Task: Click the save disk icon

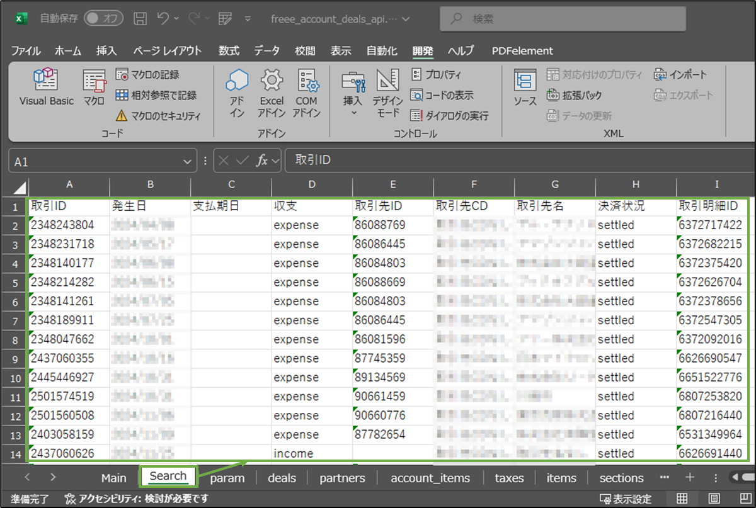Action: 141,18
